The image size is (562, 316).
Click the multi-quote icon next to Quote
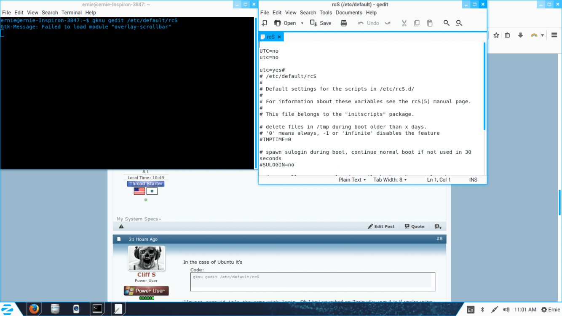coord(438,226)
